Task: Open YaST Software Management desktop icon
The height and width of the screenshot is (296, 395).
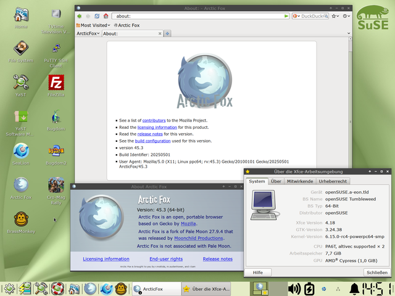Action: pos(20,123)
